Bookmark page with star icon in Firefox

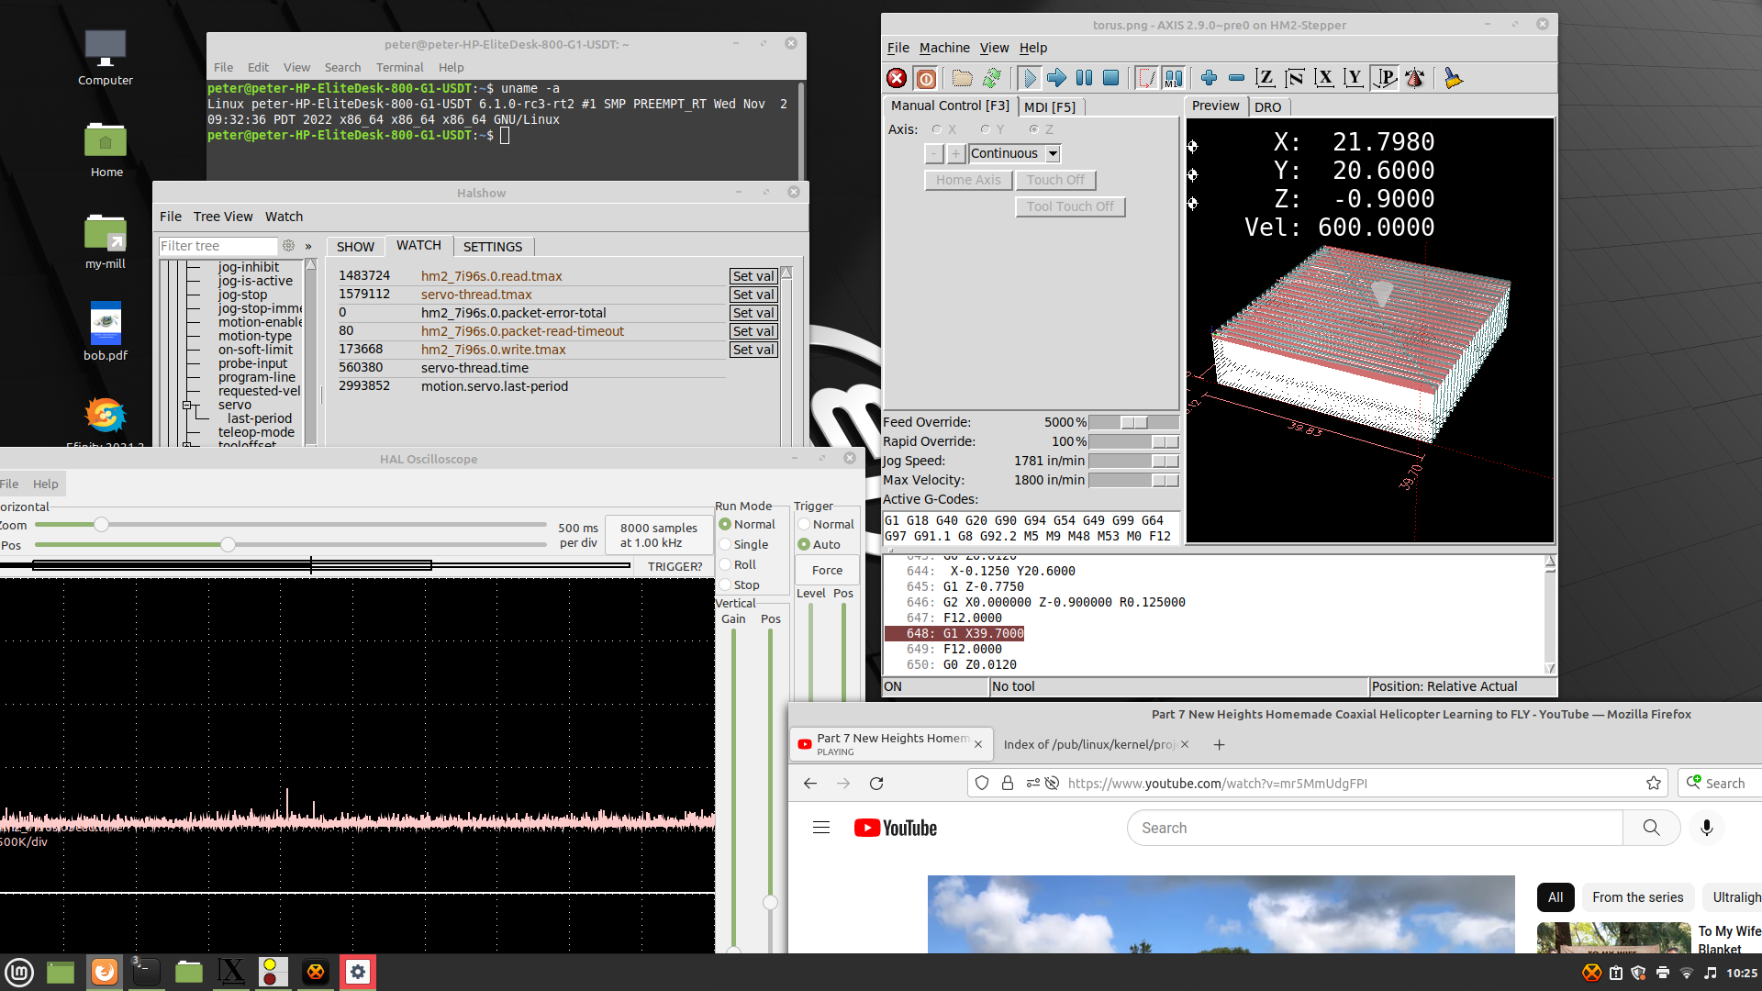click(x=1654, y=784)
